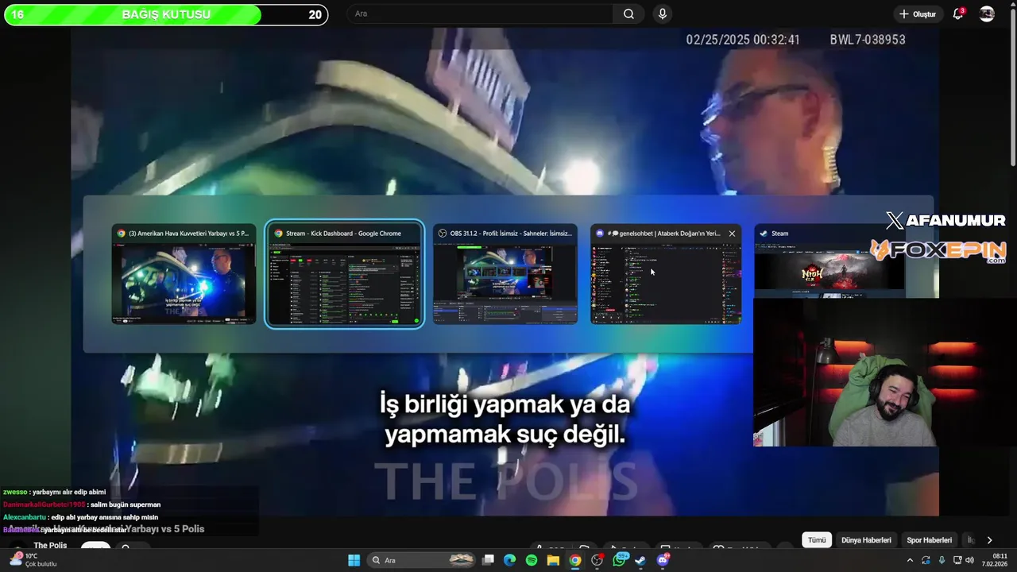Screen dimensions: 1017x572
Task: Click the tray microphone icon
Action: [942, 560]
